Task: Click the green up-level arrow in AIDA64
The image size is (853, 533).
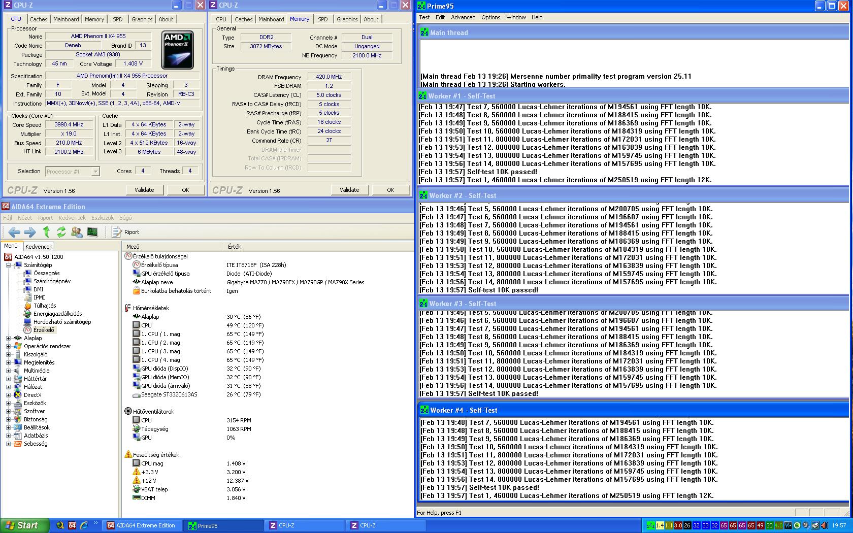Action: coord(46,232)
